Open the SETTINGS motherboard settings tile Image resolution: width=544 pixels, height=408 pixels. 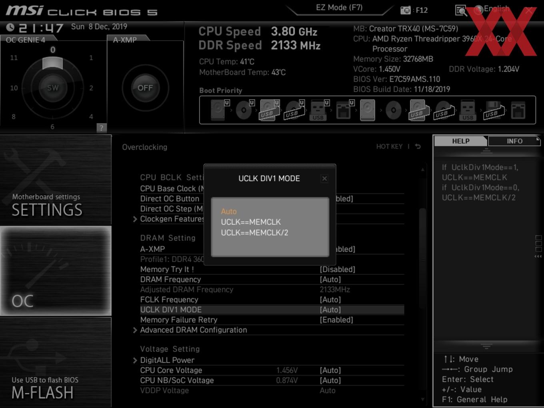(56, 180)
